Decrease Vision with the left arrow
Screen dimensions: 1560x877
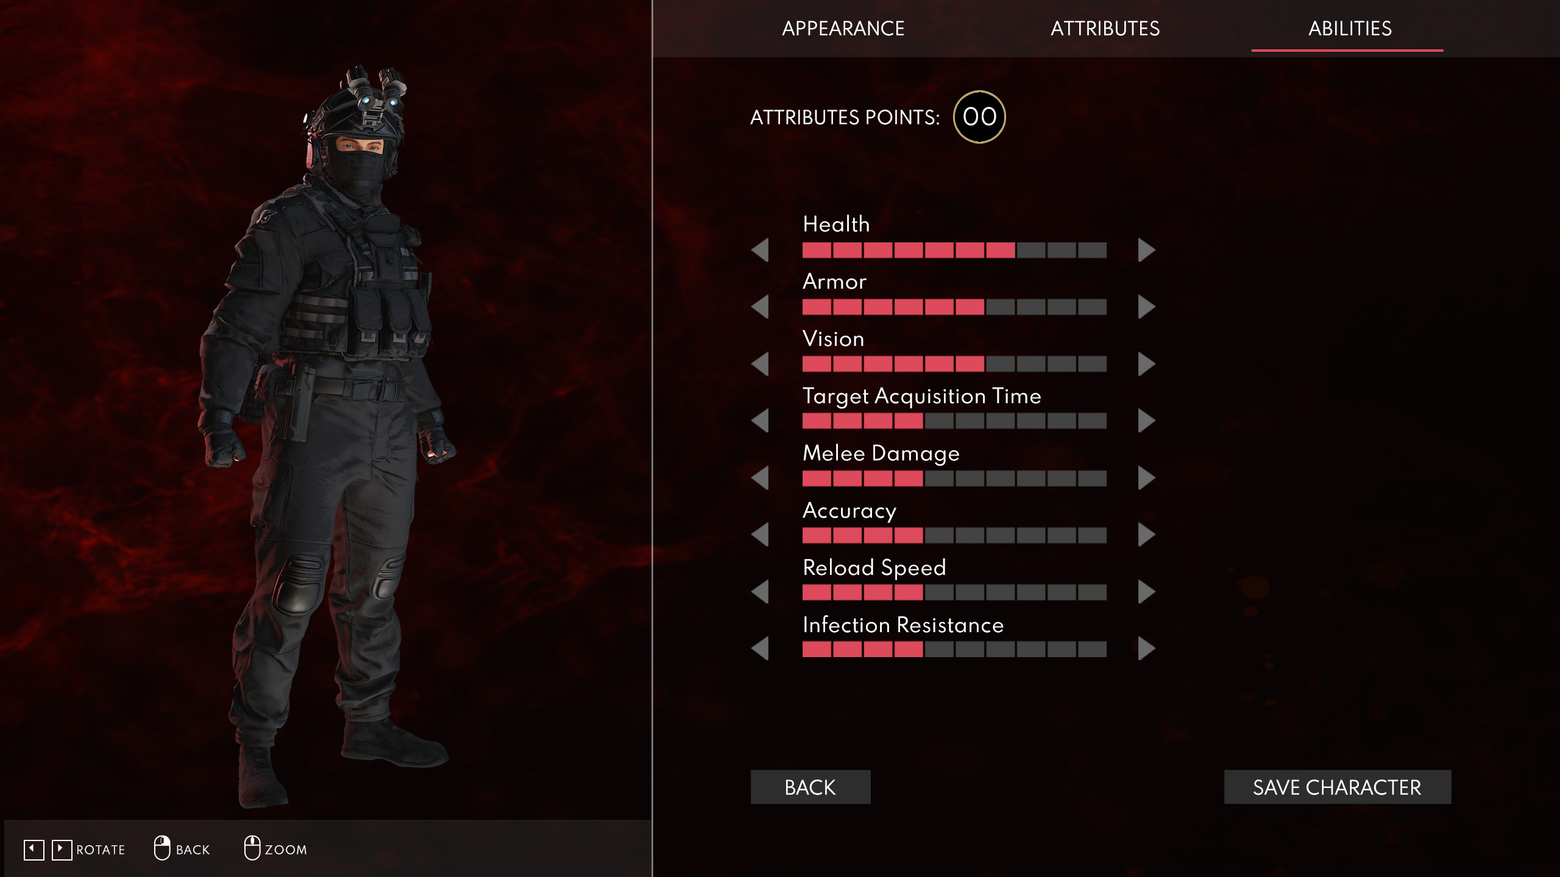760,364
